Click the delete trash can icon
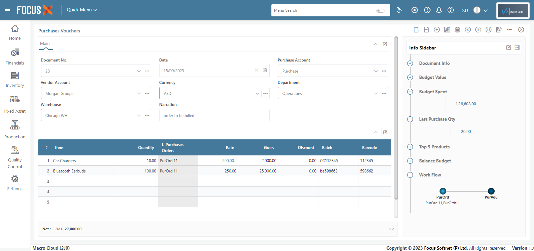Image resolution: width=534 pixels, height=251 pixels. [x=458, y=30]
